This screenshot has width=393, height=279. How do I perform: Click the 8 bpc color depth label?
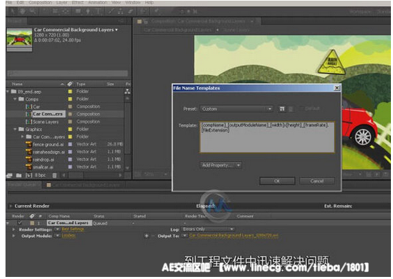41,175
